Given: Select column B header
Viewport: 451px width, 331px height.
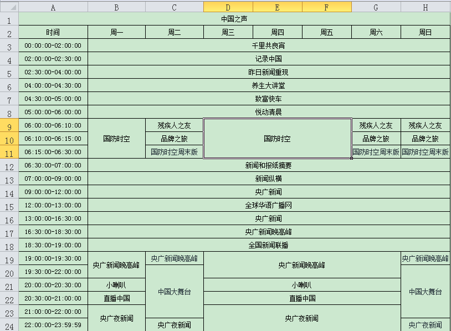Looking at the screenshot, I should coord(117,7).
